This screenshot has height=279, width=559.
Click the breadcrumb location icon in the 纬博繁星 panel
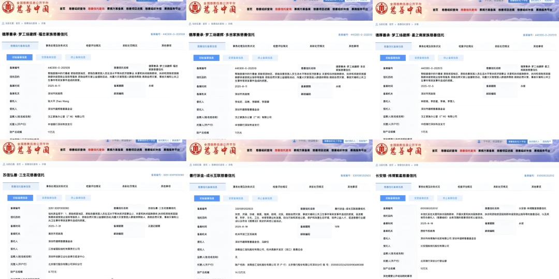377,165
